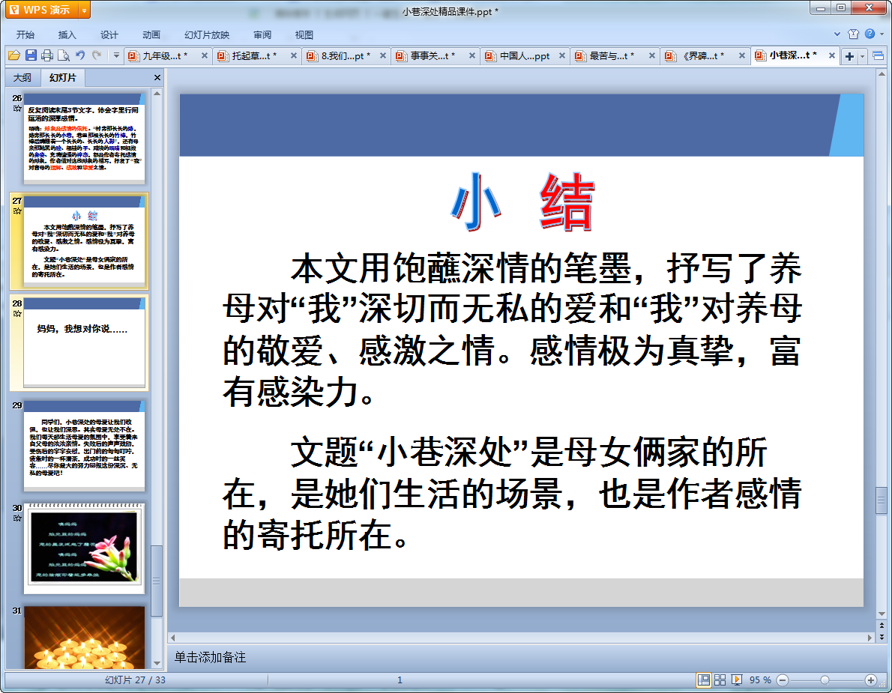This screenshot has width=892, height=693.
Task: Save the presentation with the floppy disk icon
Action: point(31,55)
